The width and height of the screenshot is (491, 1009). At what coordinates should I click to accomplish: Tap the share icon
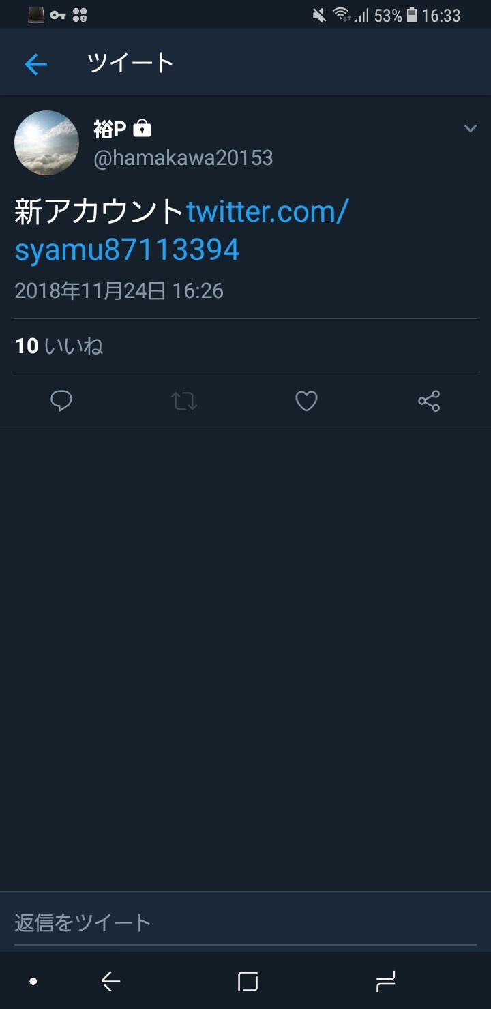(x=429, y=401)
